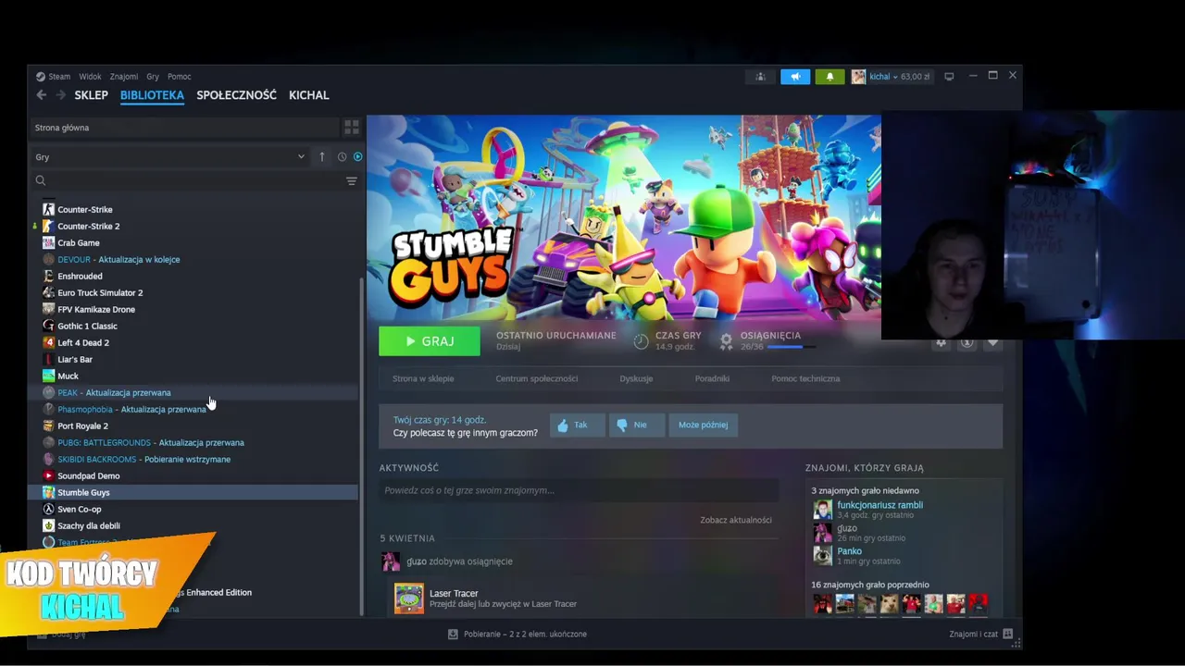Open the Widok menu

(x=90, y=77)
